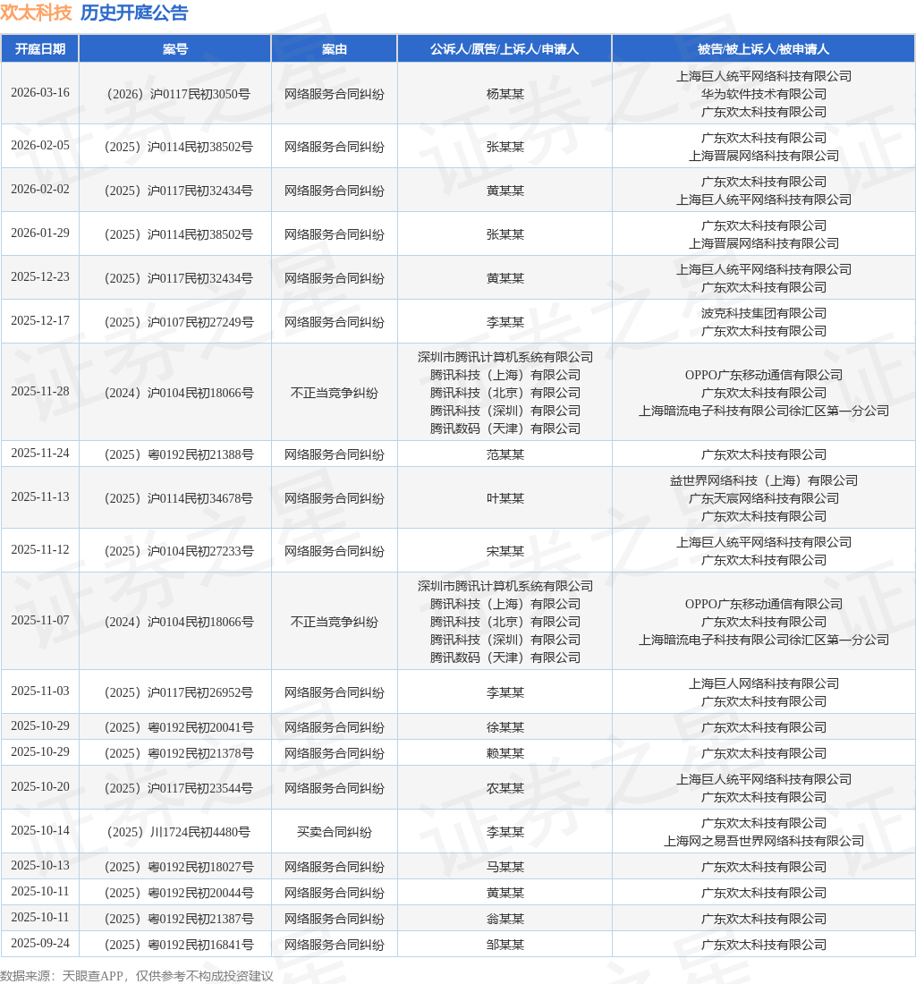Click case number 沪0117民初23544号
The height and width of the screenshot is (984, 916).
pyautogui.click(x=178, y=788)
